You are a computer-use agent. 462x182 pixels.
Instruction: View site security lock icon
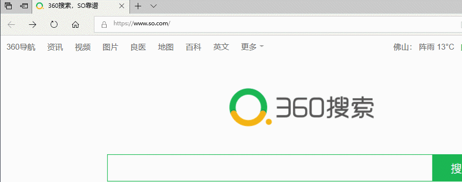(x=104, y=24)
